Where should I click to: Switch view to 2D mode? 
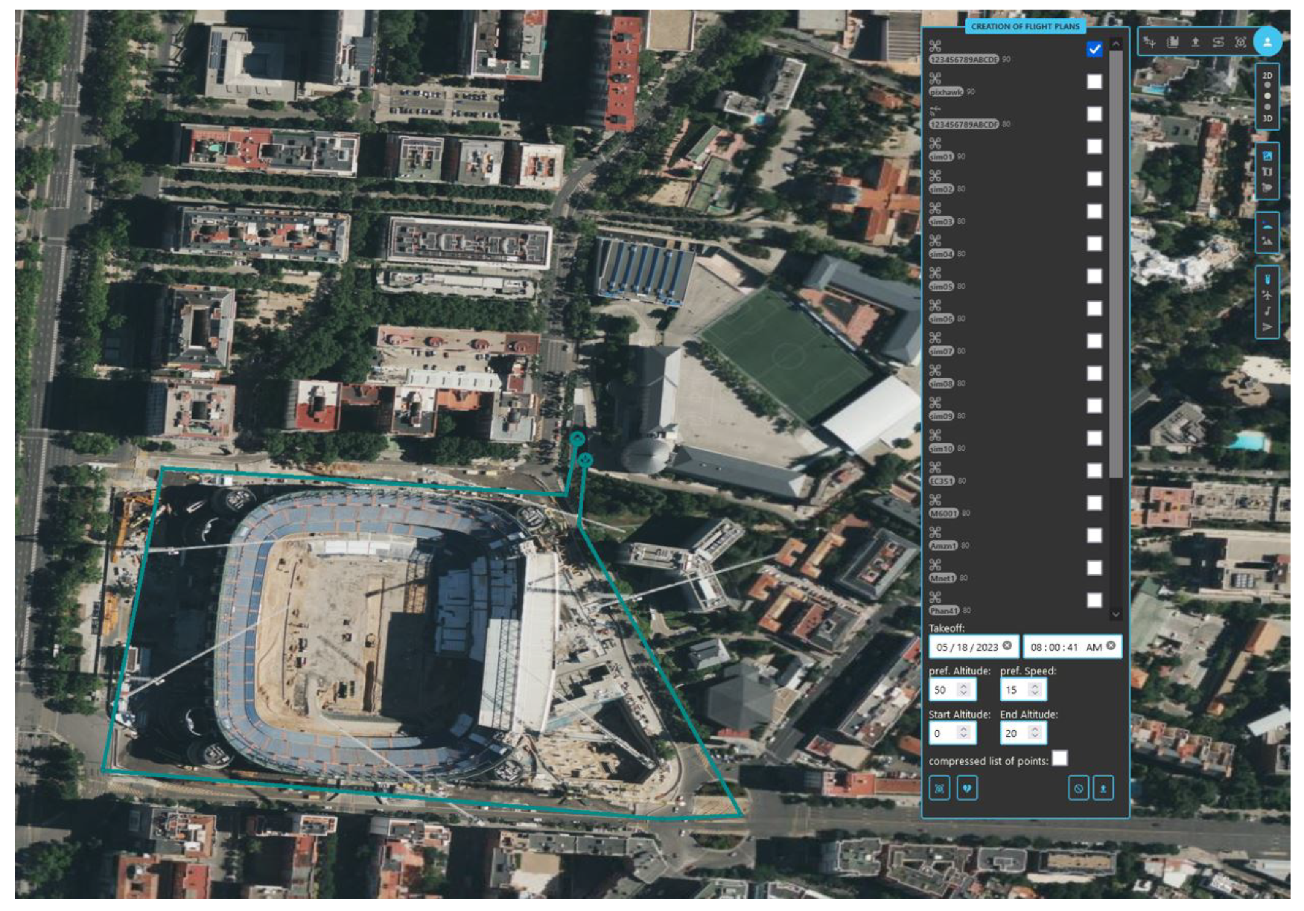pos(1267,76)
